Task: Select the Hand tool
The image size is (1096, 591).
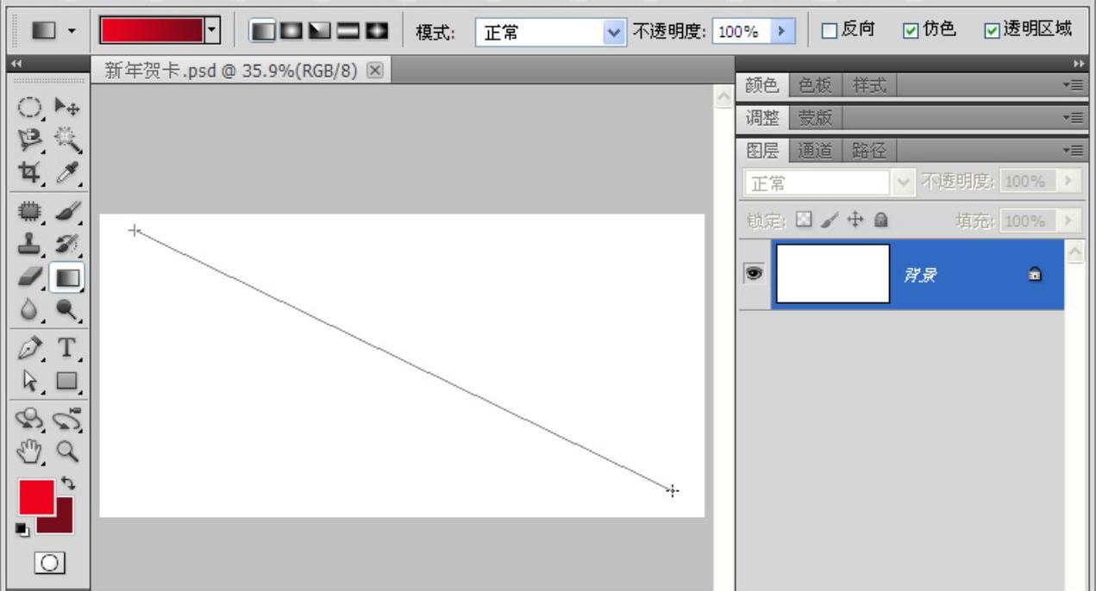Action: (30, 450)
